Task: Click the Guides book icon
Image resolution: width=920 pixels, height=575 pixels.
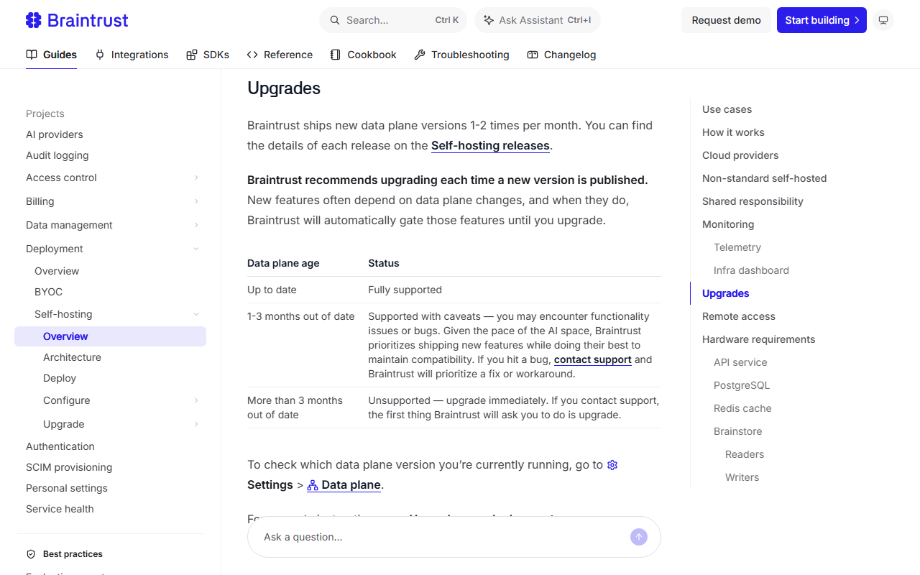Action: [x=32, y=55]
